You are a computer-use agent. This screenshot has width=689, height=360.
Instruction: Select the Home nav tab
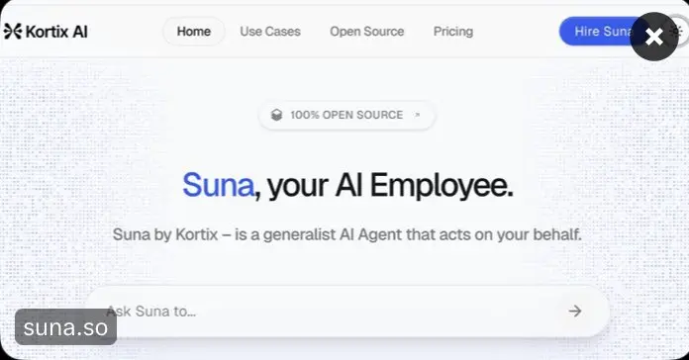(x=194, y=32)
